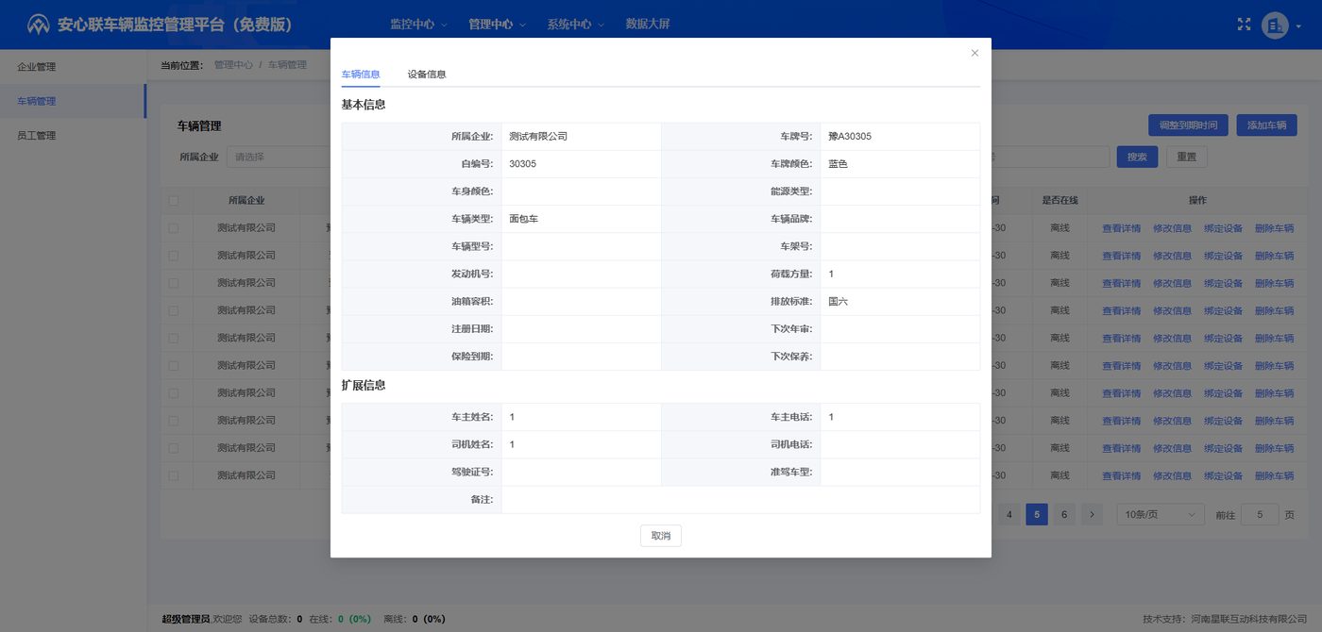
Task: Open the 数据大屏 menu item
Action: (x=648, y=25)
